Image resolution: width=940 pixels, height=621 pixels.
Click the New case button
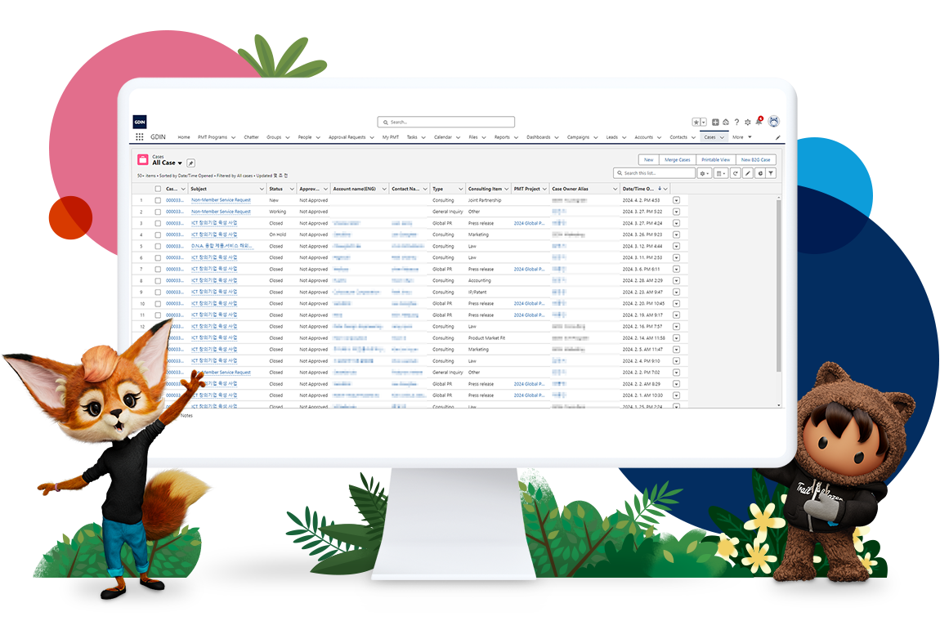[649, 160]
